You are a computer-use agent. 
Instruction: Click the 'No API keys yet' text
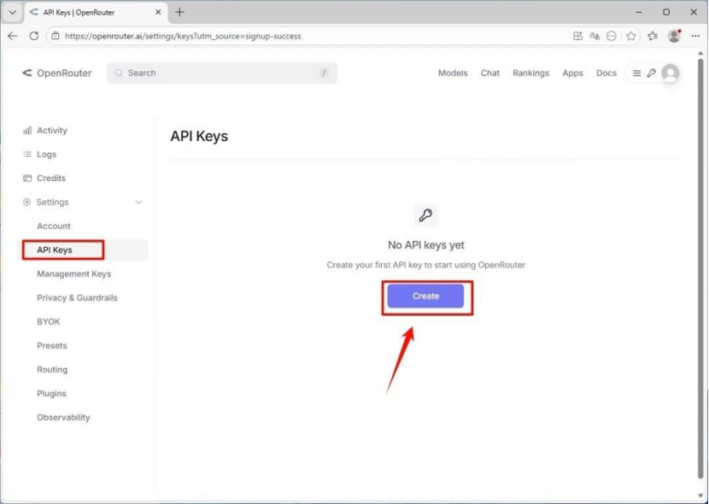(426, 245)
